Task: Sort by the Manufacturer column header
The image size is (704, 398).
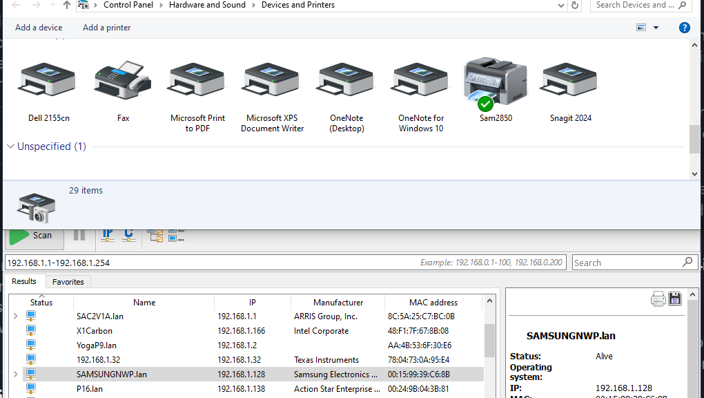Action: [x=338, y=302]
